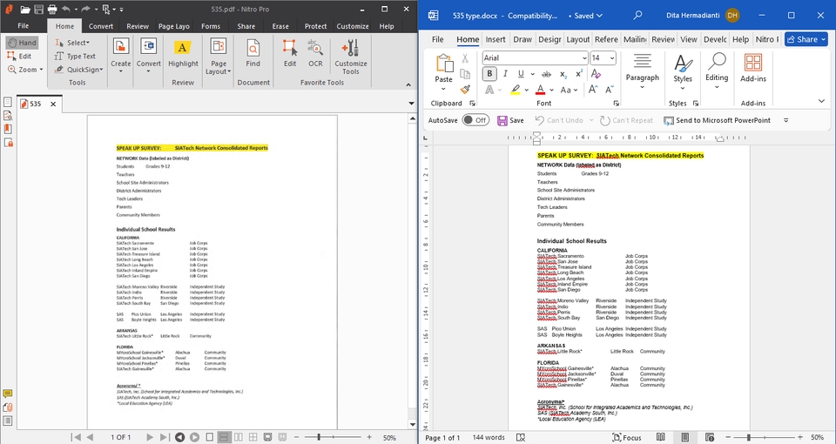836x444 pixels.
Task: Click the 144 words count in Word
Action: 489,438
